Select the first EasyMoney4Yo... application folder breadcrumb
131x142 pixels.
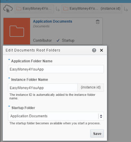(x=34, y=9)
